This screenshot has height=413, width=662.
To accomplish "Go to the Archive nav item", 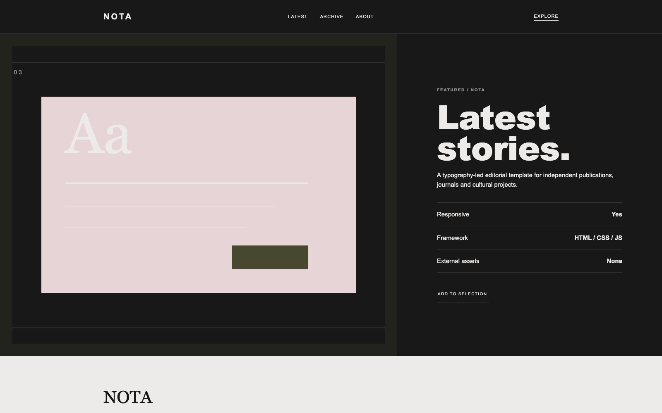I will [331, 17].
